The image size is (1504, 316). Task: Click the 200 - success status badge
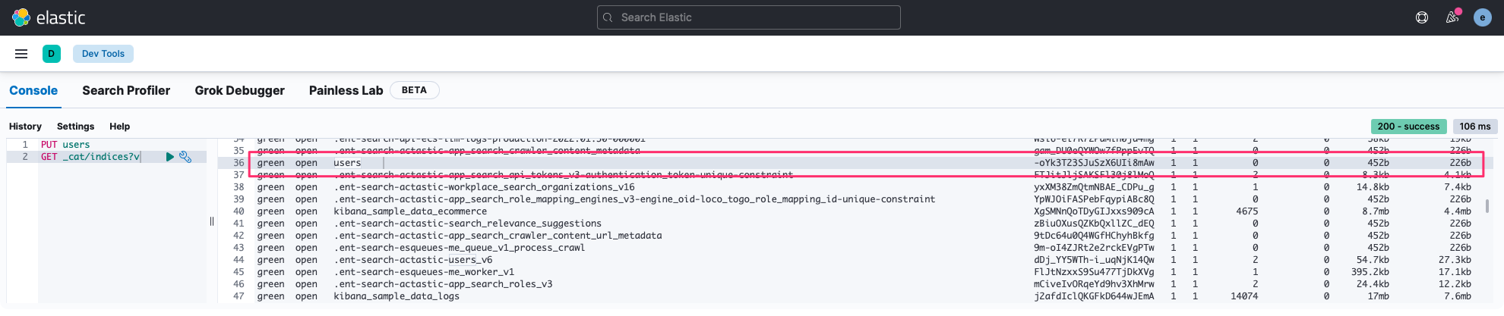[1409, 127]
